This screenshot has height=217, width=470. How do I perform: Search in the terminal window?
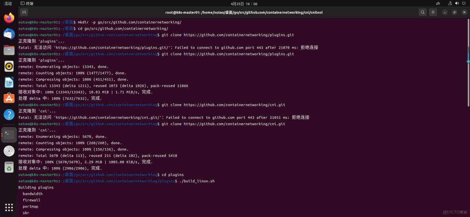422,12
